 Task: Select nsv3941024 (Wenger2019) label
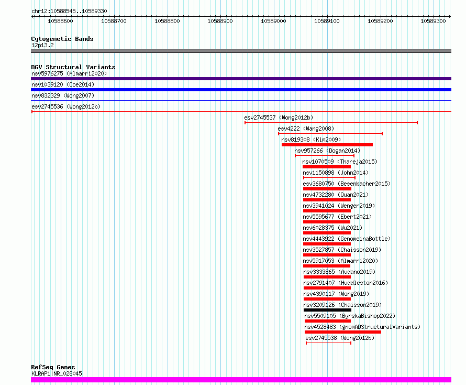pyautogui.click(x=339, y=206)
